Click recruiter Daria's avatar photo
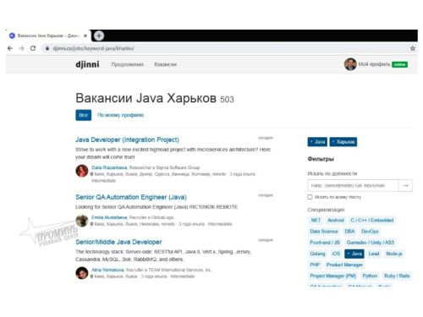Screen dimensions: 423x317 [x=82, y=171]
